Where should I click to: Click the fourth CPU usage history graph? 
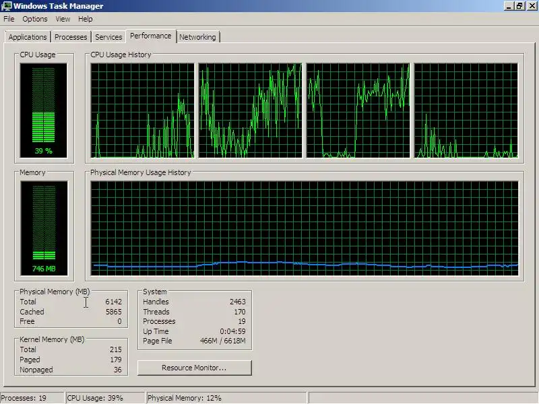[x=466, y=110]
